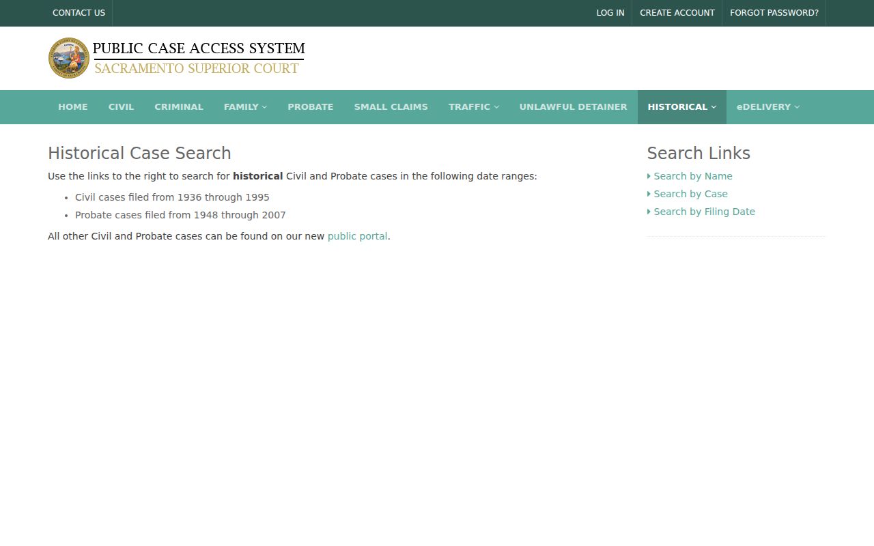Select the Criminal navigation item
874x546 pixels.
pos(179,107)
